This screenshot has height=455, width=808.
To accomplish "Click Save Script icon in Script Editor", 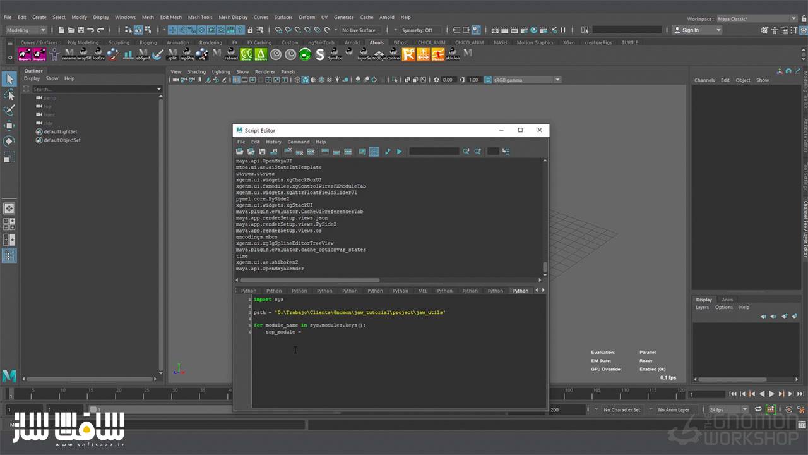I will tap(262, 152).
